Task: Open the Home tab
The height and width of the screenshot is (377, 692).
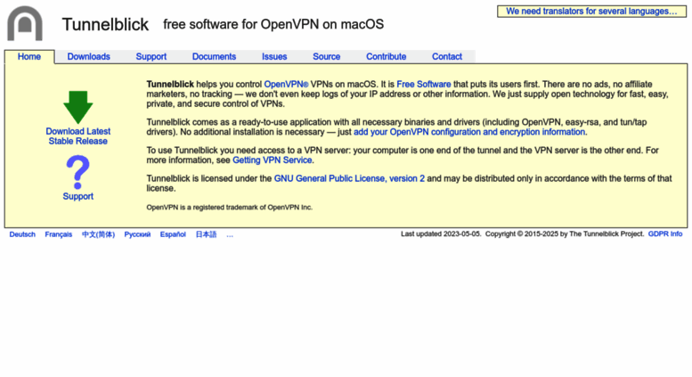Action: click(x=29, y=56)
